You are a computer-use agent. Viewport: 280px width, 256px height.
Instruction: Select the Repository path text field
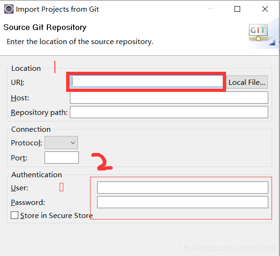coord(169,112)
